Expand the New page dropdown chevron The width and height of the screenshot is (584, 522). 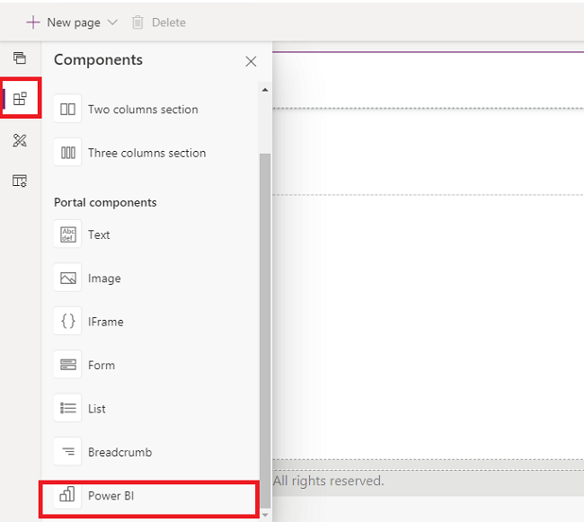point(112,22)
